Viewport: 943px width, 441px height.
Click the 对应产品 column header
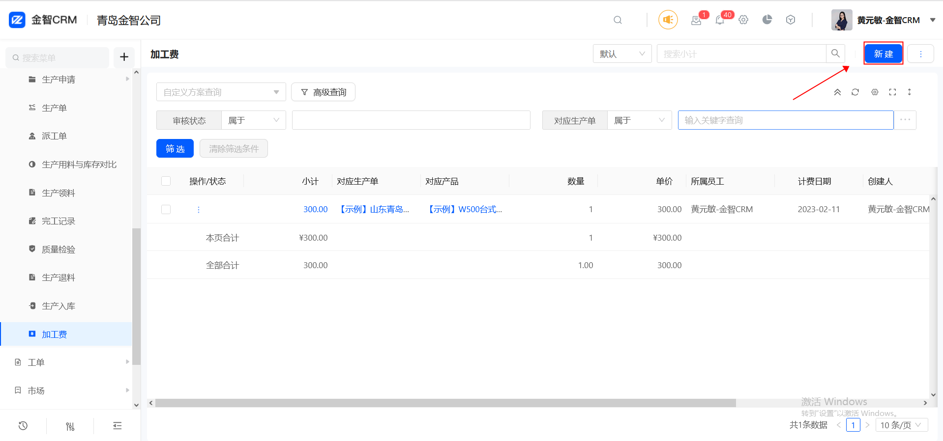[442, 181]
